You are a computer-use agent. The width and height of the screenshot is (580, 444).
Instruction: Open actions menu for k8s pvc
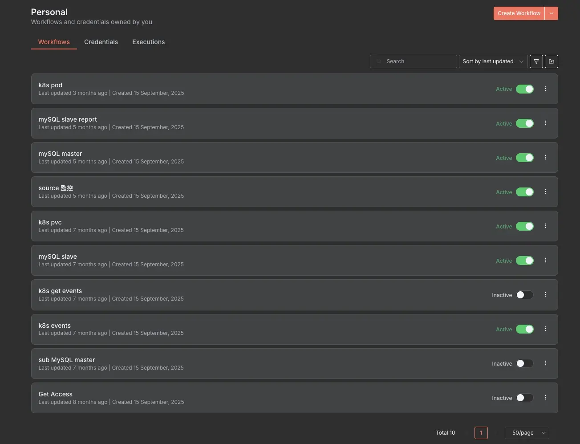(545, 226)
